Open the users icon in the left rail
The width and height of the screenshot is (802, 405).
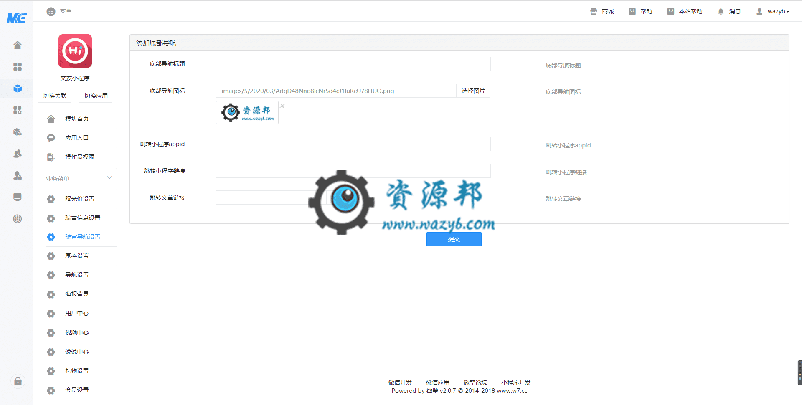pyautogui.click(x=17, y=154)
